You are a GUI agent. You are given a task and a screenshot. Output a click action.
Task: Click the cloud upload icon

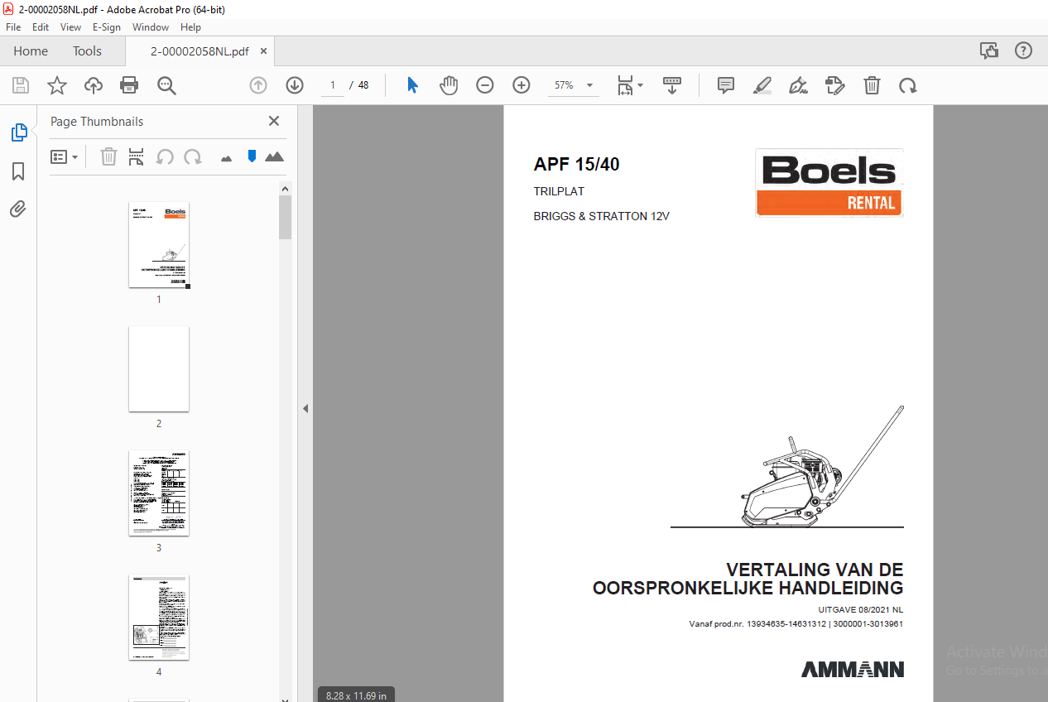(x=94, y=85)
